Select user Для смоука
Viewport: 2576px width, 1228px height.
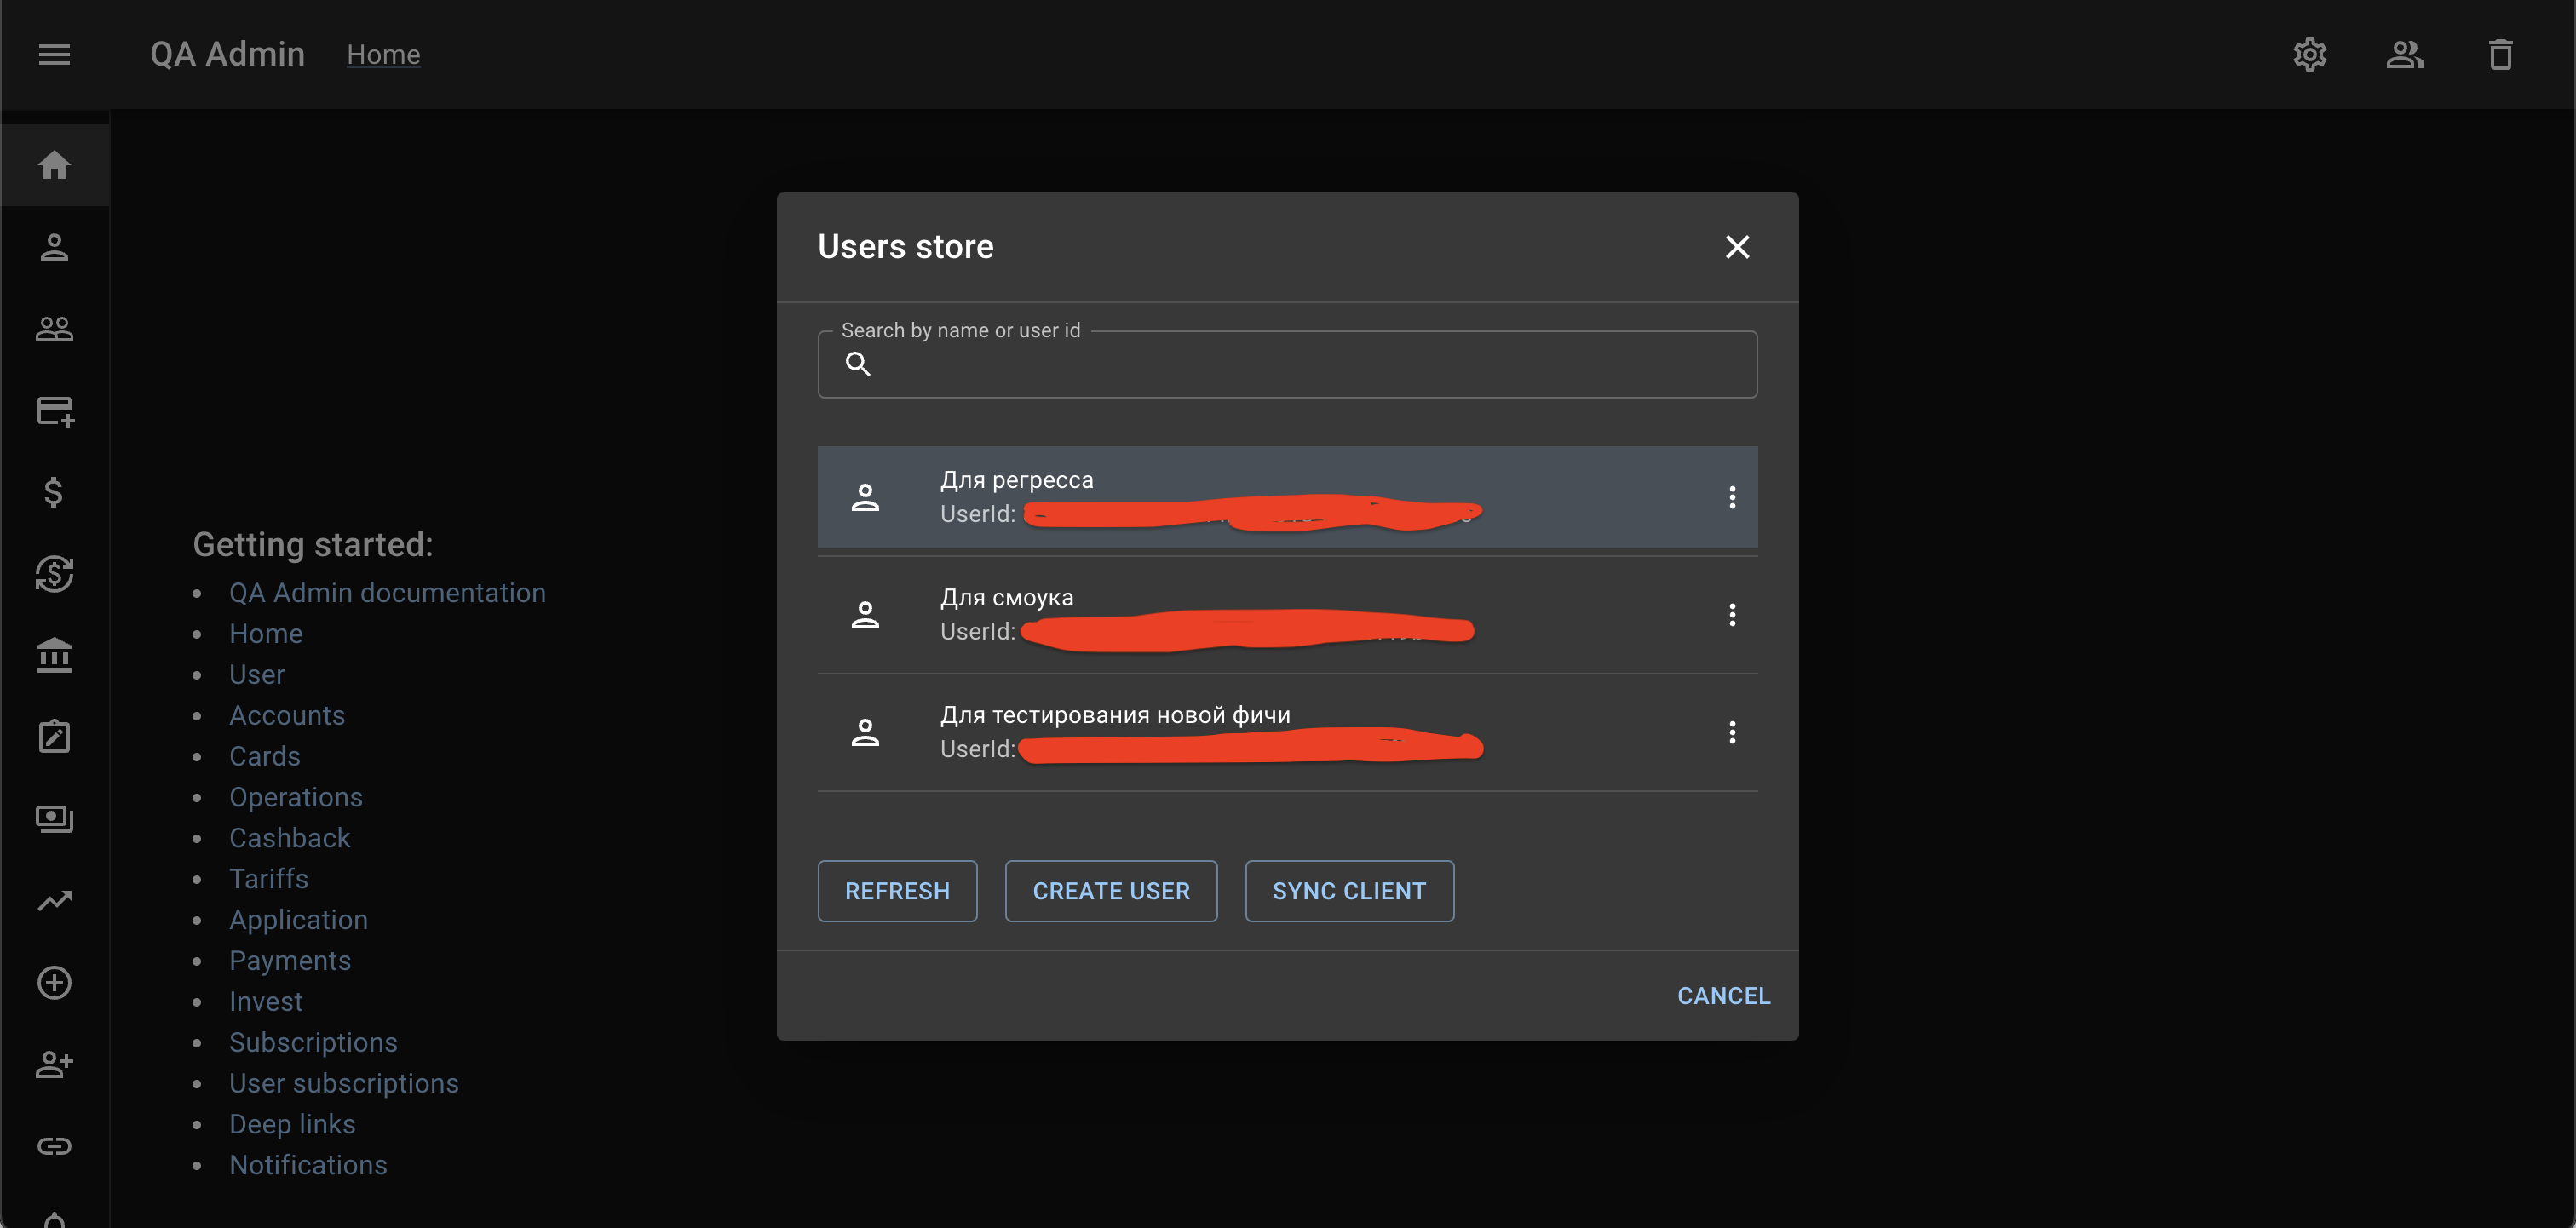(1288, 615)
